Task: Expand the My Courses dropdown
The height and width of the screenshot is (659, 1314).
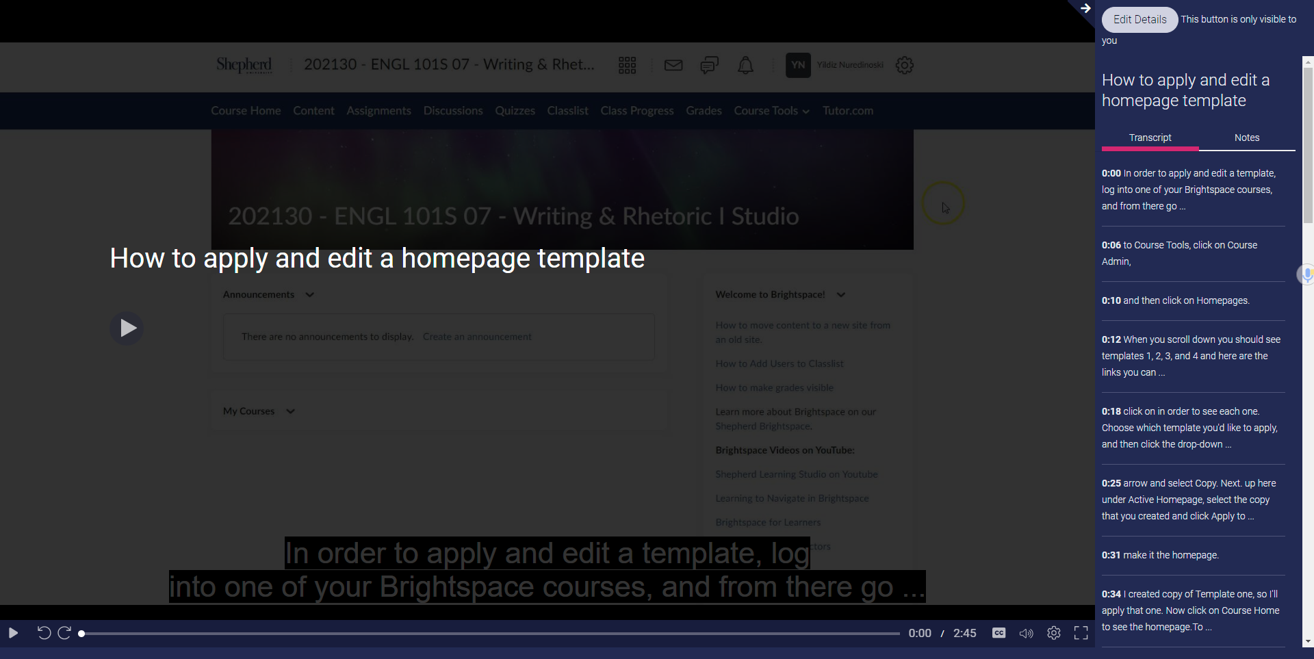Action: coord(290,411)
